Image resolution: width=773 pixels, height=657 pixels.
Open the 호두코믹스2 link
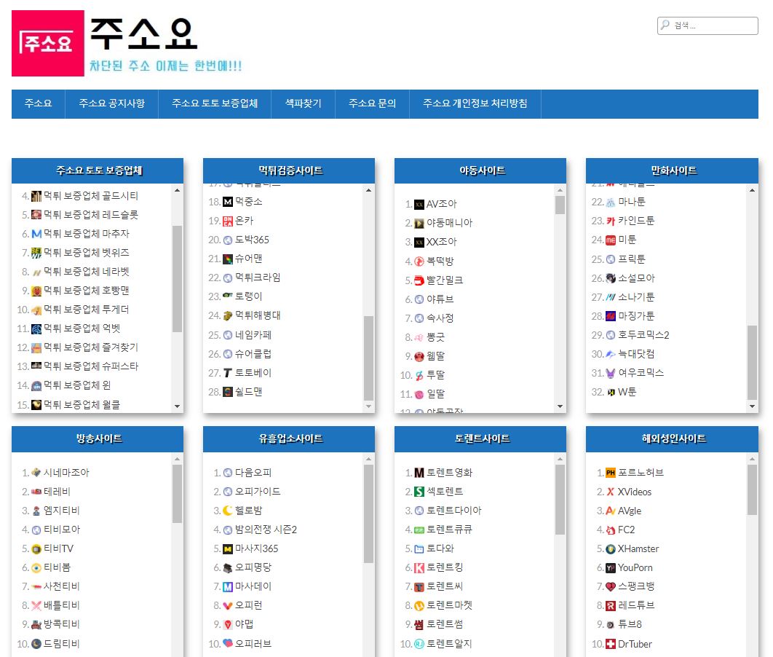click(643, 335)
